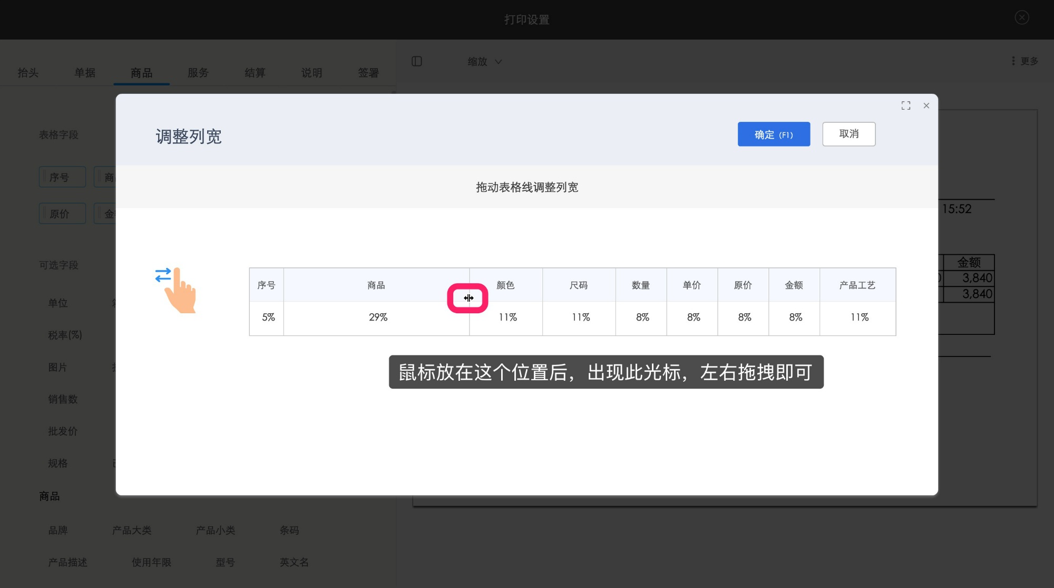1054x588 pixels.
Task: Close the 打印设置 window with the round X
Action: pyautogui.click(x=1022, y=17)
